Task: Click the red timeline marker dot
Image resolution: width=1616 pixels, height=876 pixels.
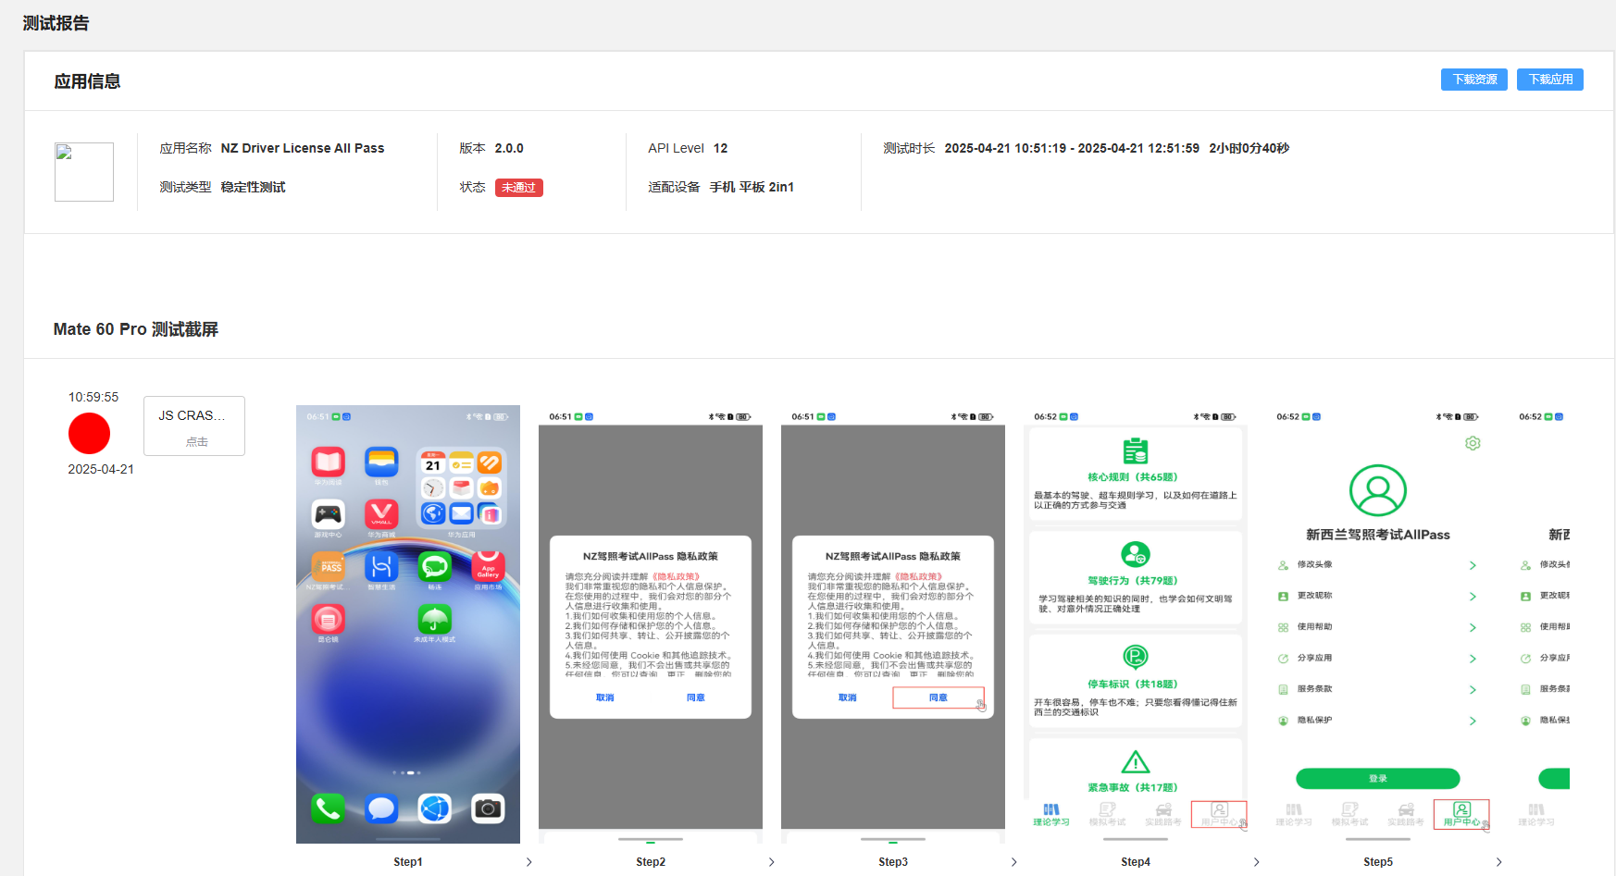Action: 89,433
